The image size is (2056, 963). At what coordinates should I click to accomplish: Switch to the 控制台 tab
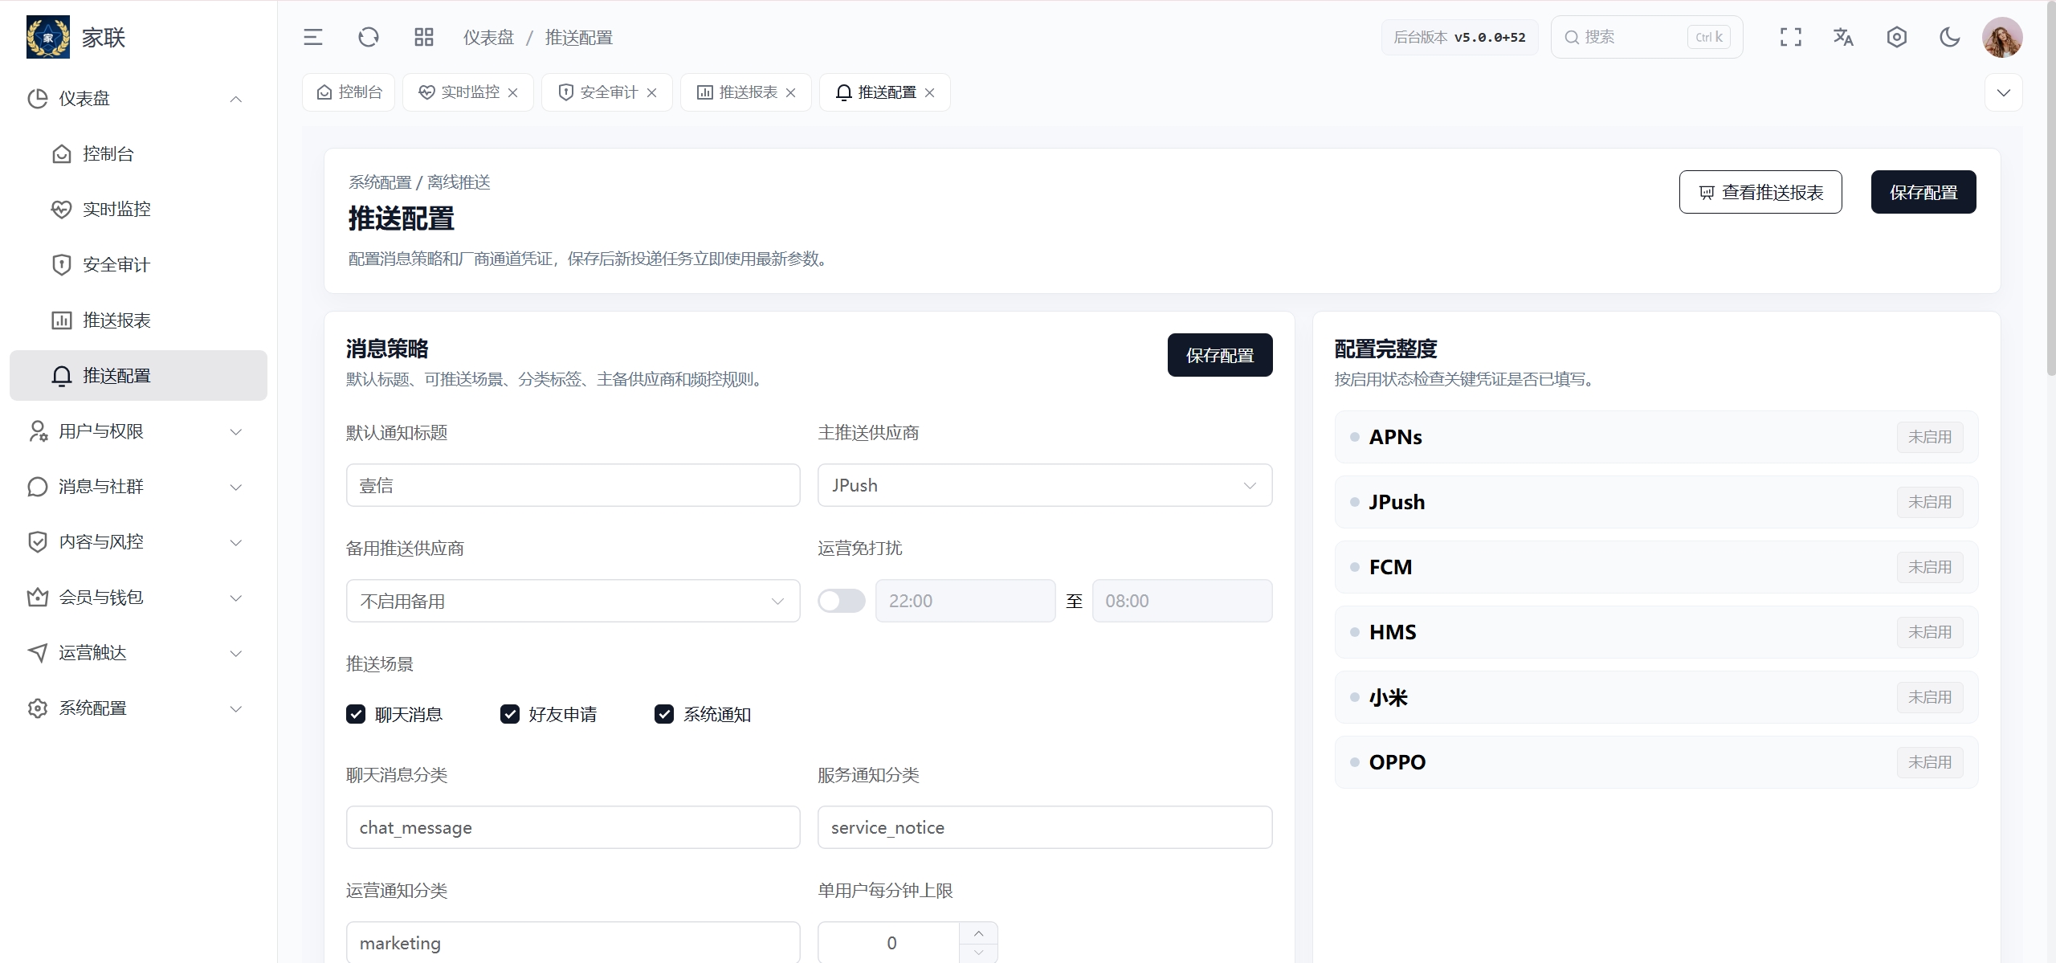pyautogui.click(x=349, y=92)
